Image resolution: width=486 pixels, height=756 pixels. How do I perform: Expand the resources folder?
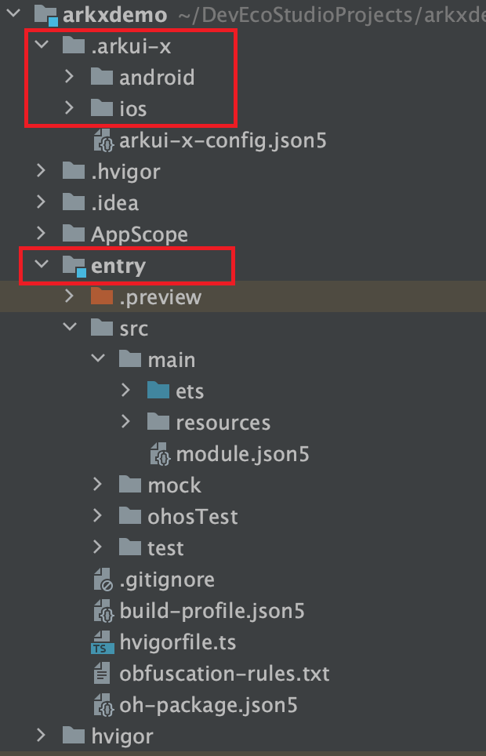(x=126, y=422)
